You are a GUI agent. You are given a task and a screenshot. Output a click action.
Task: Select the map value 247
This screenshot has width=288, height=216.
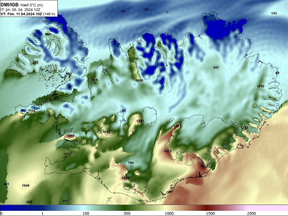point(216,67)
